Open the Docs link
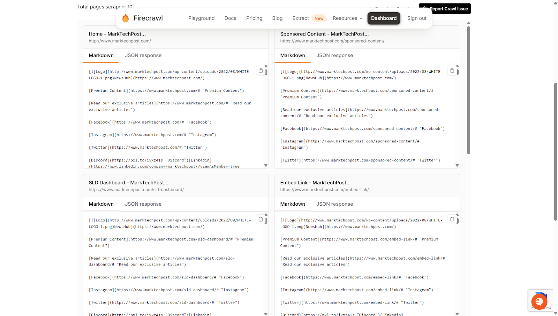 tap(231, 18)
